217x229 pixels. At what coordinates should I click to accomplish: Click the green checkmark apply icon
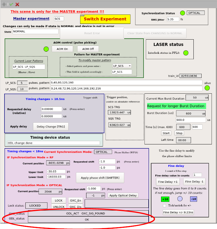click(11, 5)
